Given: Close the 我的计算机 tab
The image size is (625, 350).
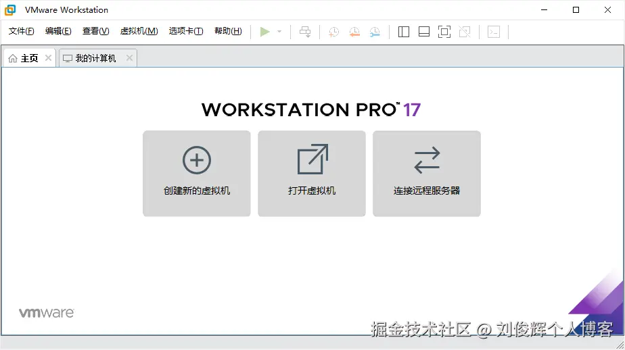Looking at the screenshot, I should [129, 58].
